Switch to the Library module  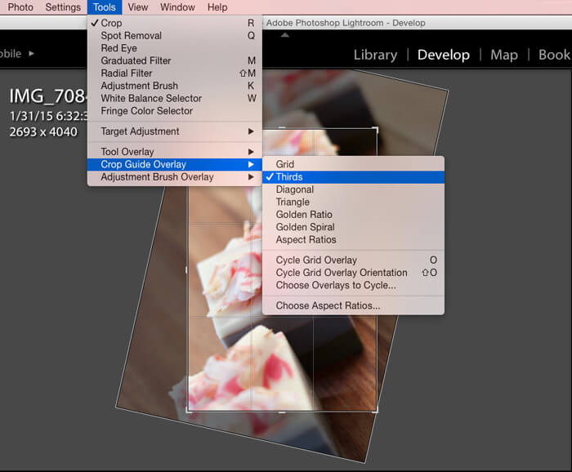(x=375, y=55)
